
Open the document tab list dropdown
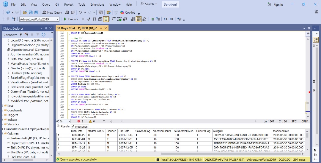(x=305, y=28)
